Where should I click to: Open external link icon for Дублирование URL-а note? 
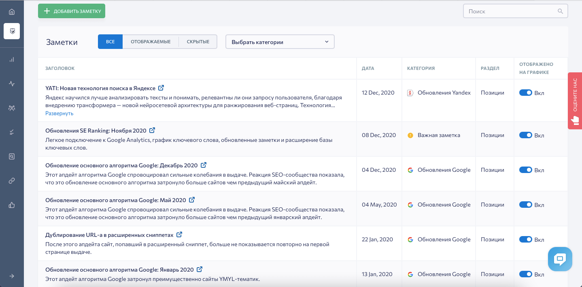pos(179,234)
